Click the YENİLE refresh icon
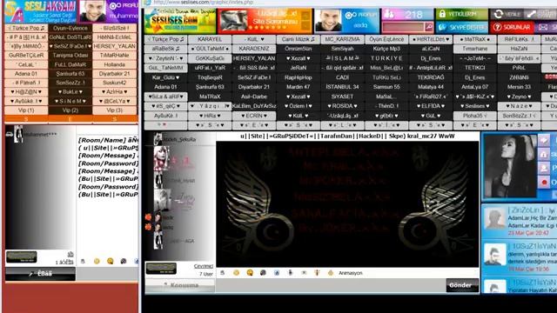 tap(499, 14)
